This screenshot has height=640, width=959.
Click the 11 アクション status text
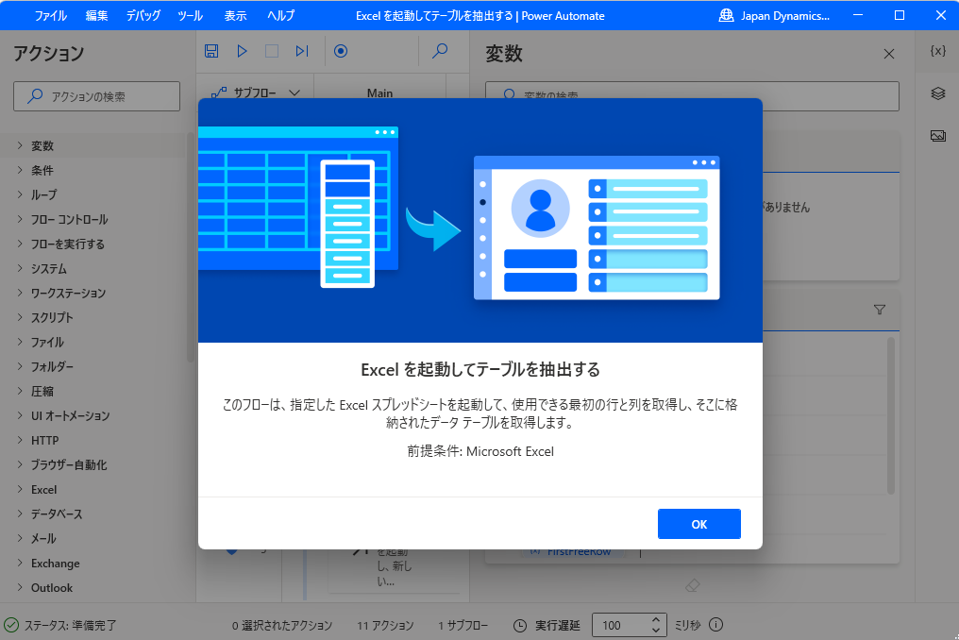pos(385,625)
